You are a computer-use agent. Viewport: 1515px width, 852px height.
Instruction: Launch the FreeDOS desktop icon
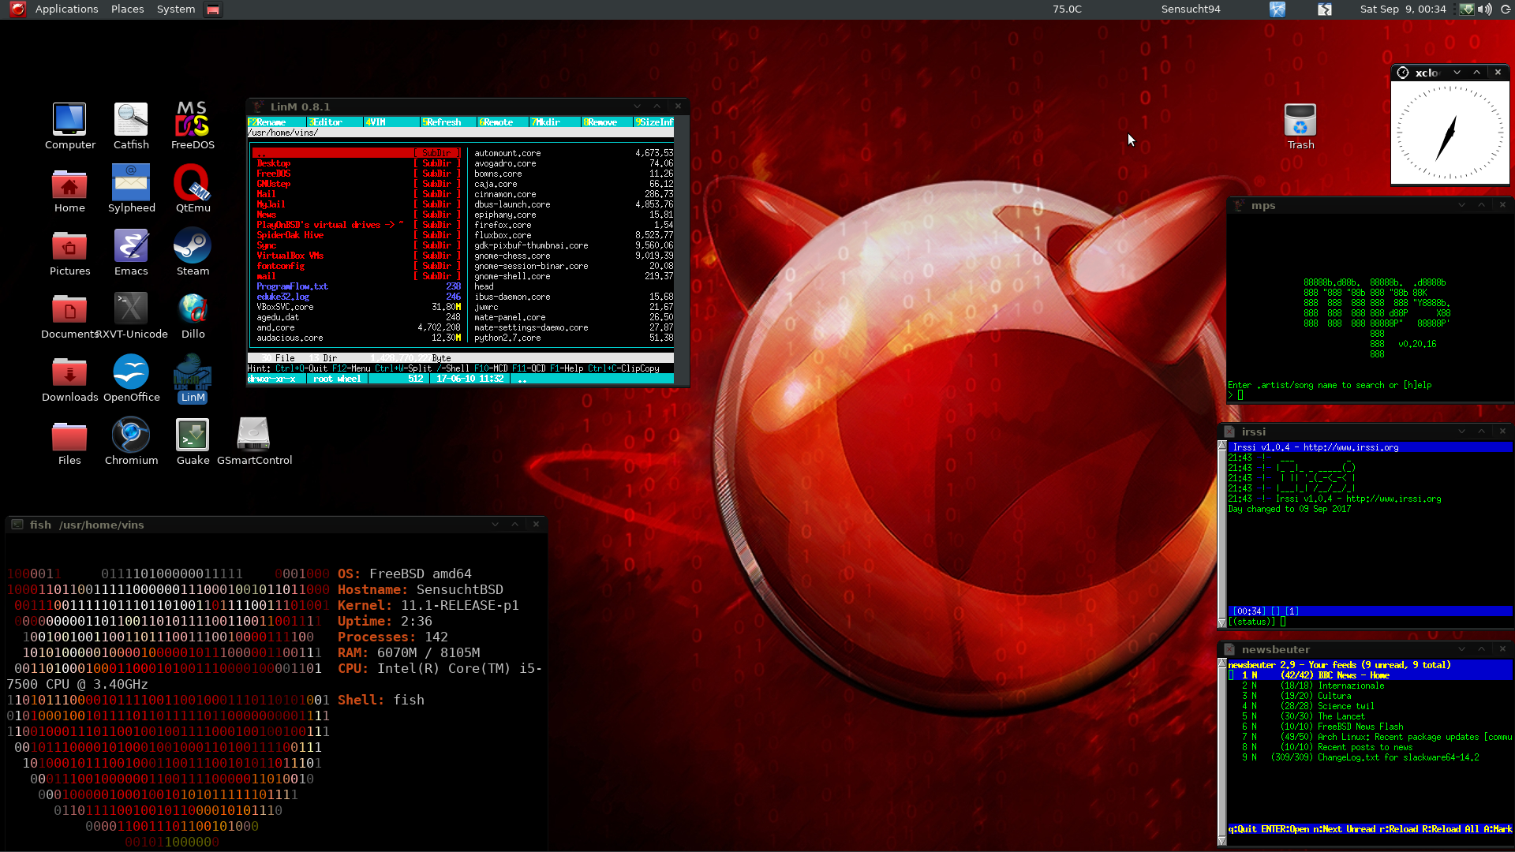coord(193,121)
